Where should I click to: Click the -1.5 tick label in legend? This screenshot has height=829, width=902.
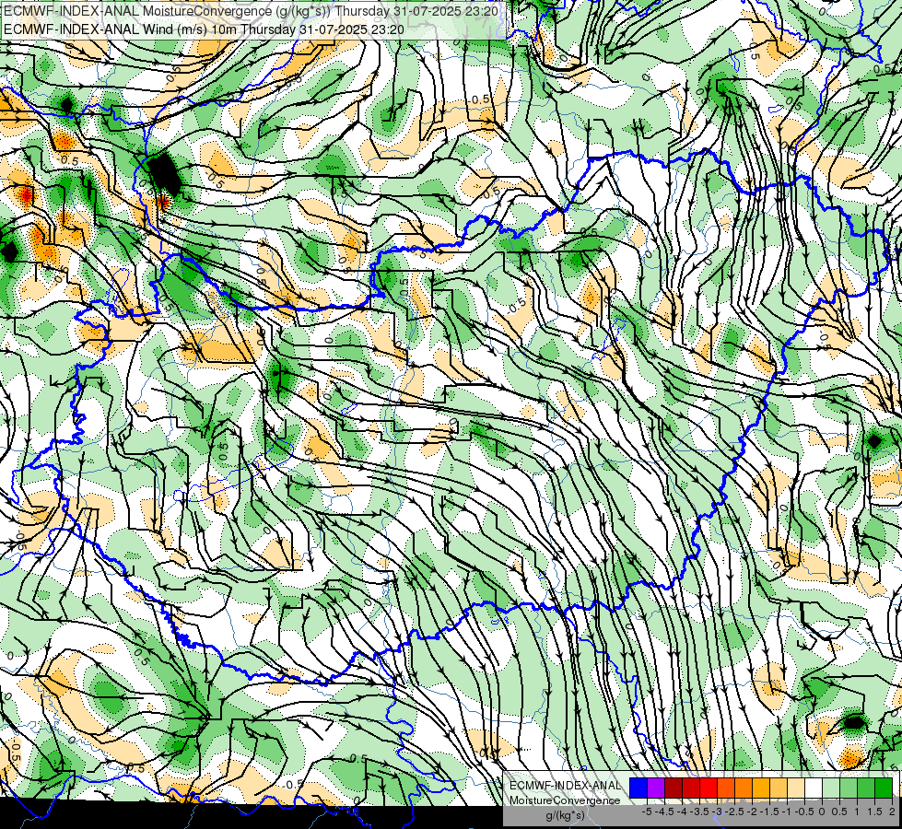tap(768, 811)
